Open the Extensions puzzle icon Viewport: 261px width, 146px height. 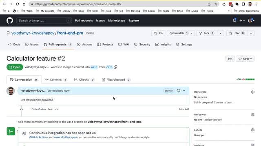pos(237,4)
